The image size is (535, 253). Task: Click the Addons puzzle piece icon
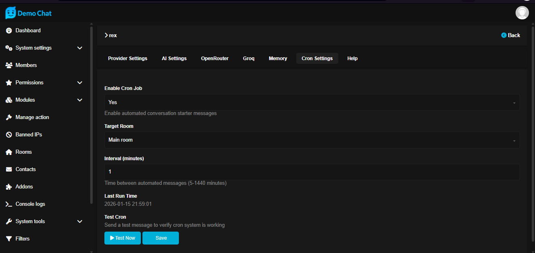coord(9,187)
